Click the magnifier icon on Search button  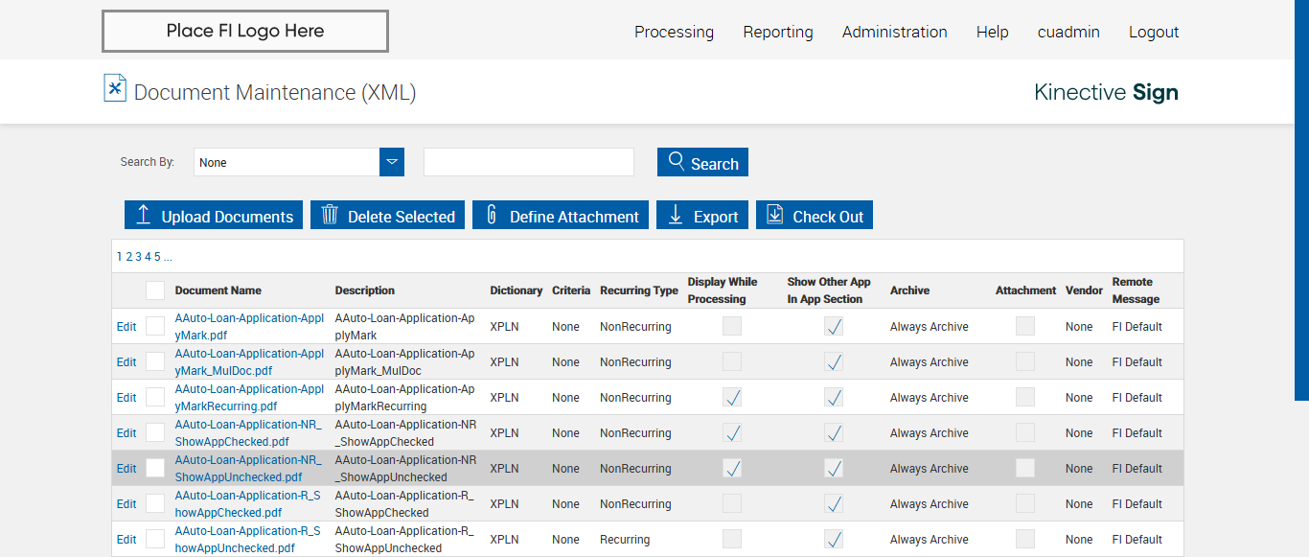pyautogui.click(x=677, y=162)
